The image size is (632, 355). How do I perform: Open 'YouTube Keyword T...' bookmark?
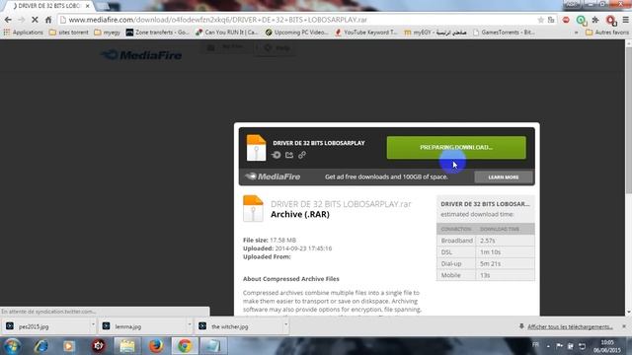tap(366, 33)
